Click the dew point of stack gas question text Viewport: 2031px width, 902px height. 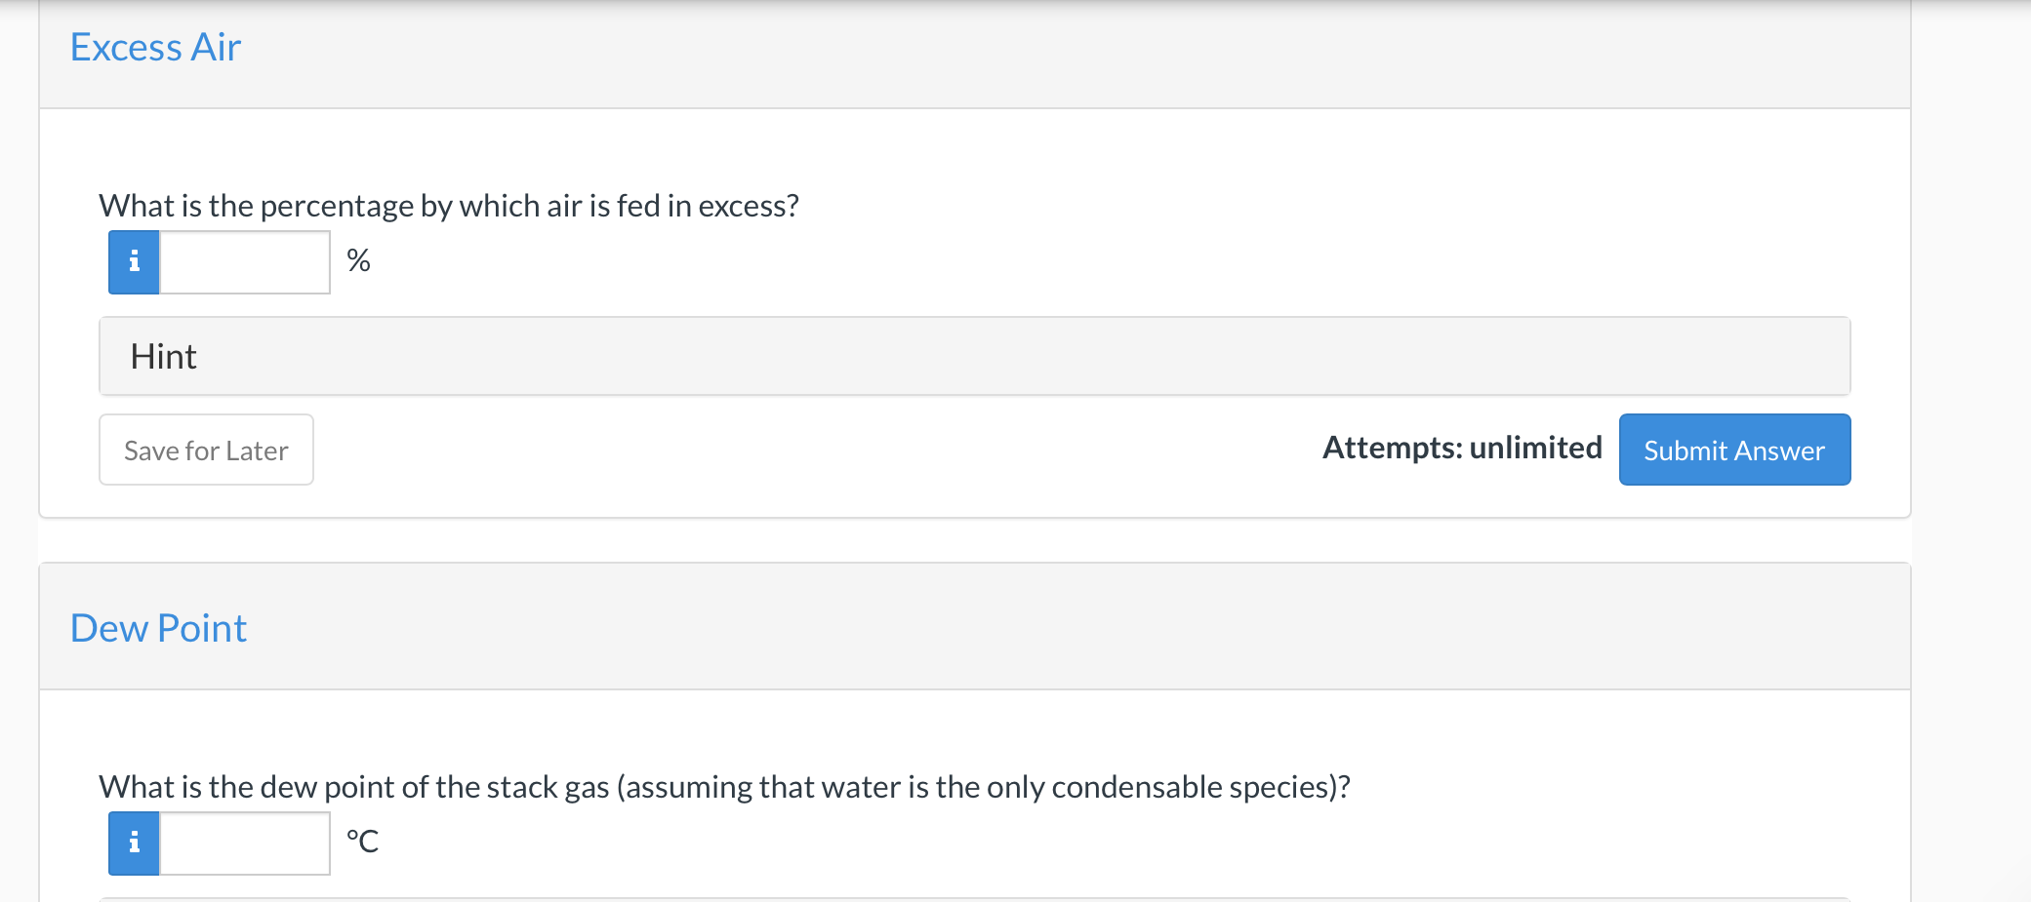tap(724, 787)
